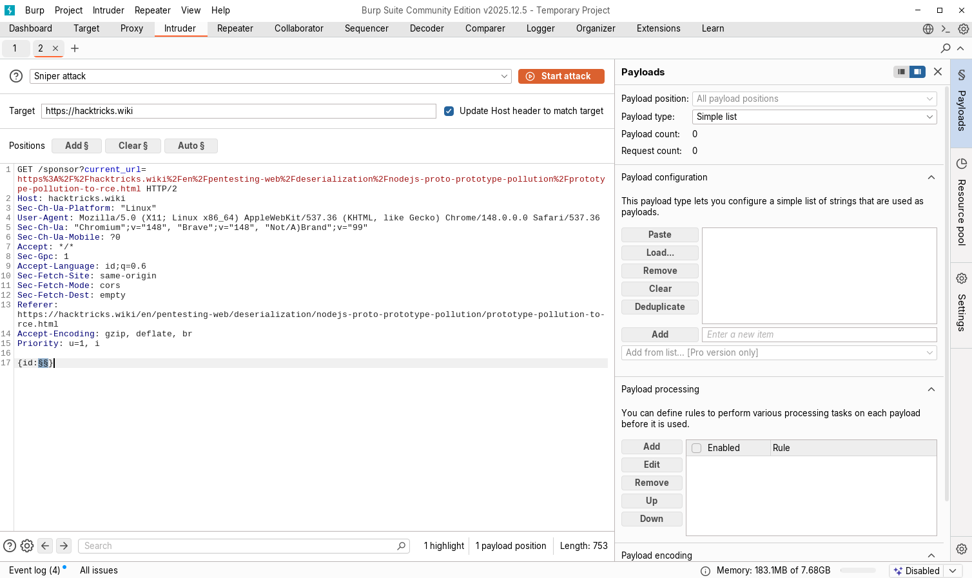Click the memory info icon

[706, 571]
